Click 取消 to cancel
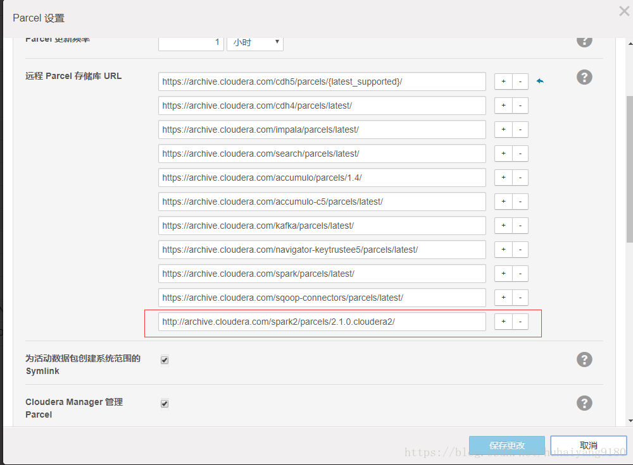 (589, 445)
